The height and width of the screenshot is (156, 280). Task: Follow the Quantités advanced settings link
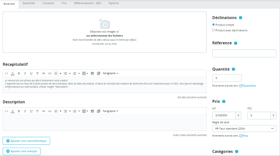click(x=248, y=86)
